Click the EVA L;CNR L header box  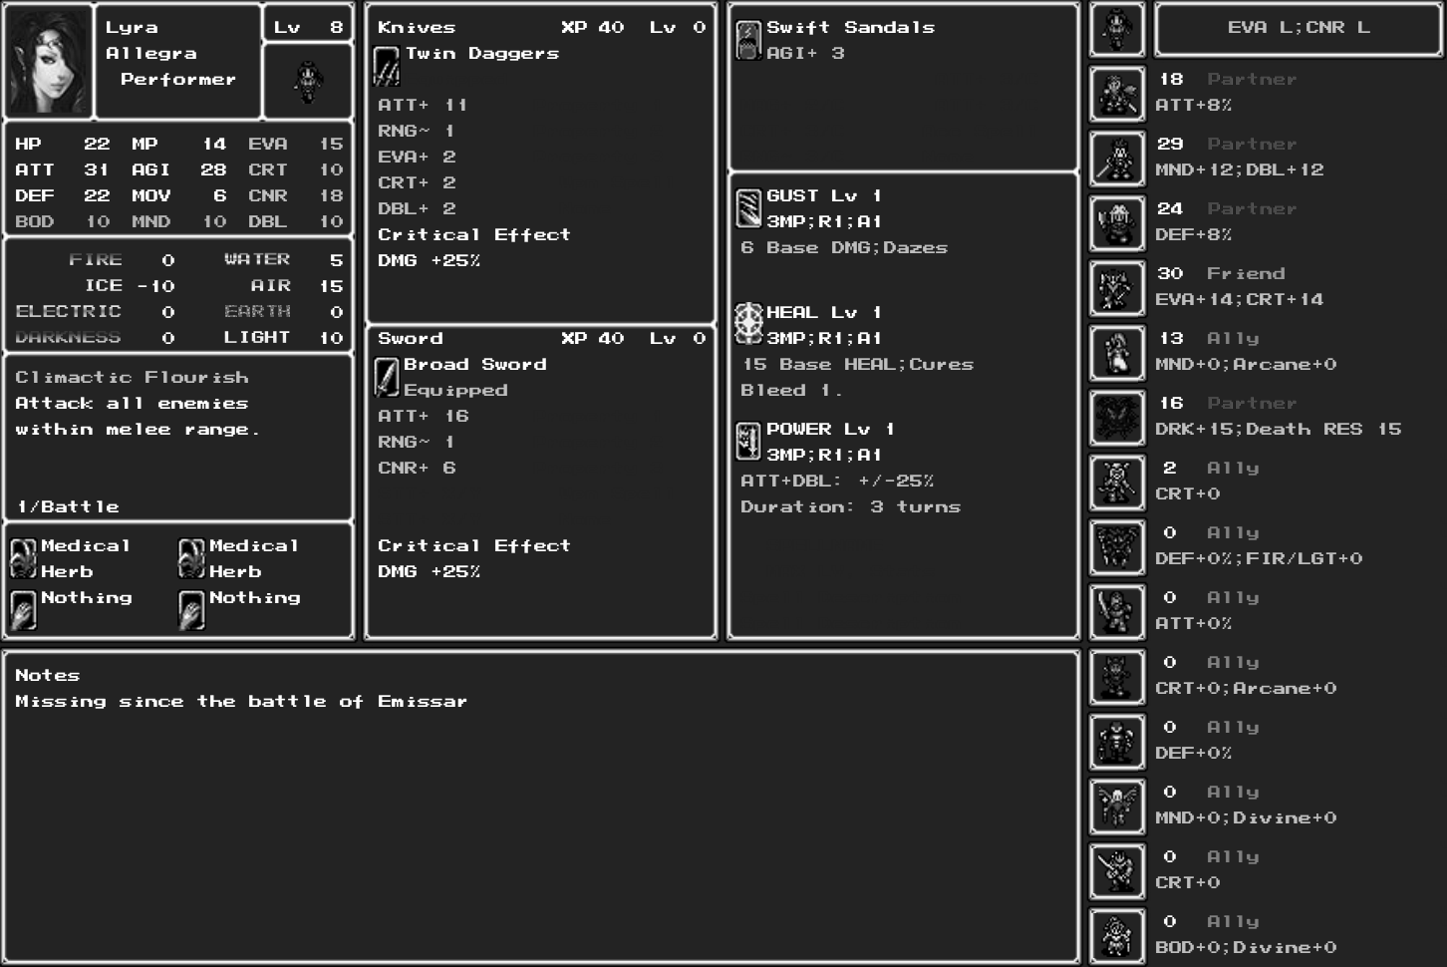tap(1298, 29)
